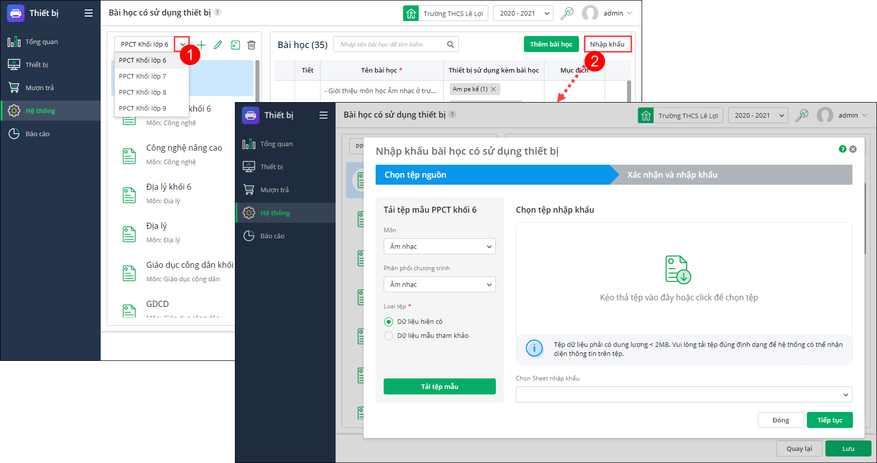Click the add PPCT plus icon
Image resolution: width=877 pixels, height=463 pixels.
click(x=201, y=45)
